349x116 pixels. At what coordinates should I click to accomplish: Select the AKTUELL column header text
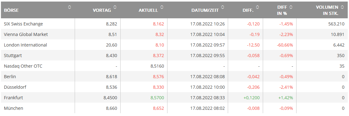click(x=148, y=10)
